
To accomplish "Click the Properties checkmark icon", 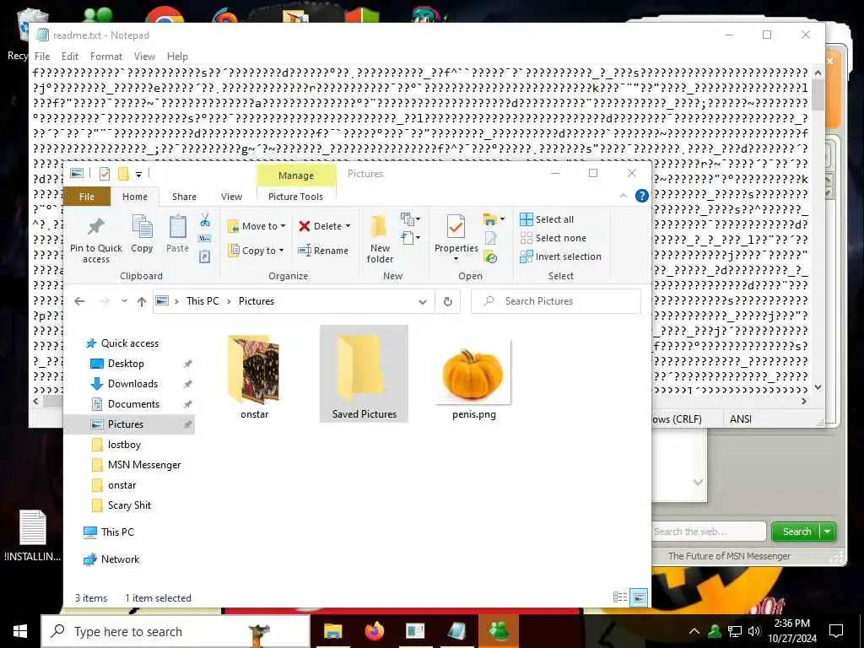I will point(456,227).
